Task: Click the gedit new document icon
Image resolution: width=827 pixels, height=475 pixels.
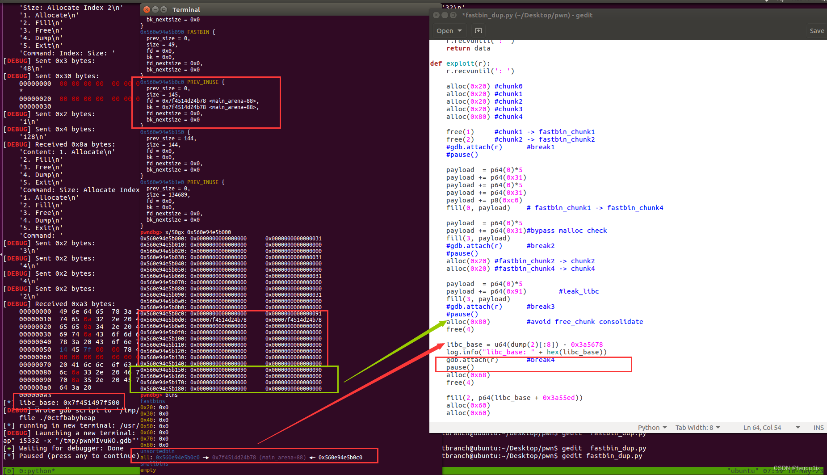Action: point(479,30)
